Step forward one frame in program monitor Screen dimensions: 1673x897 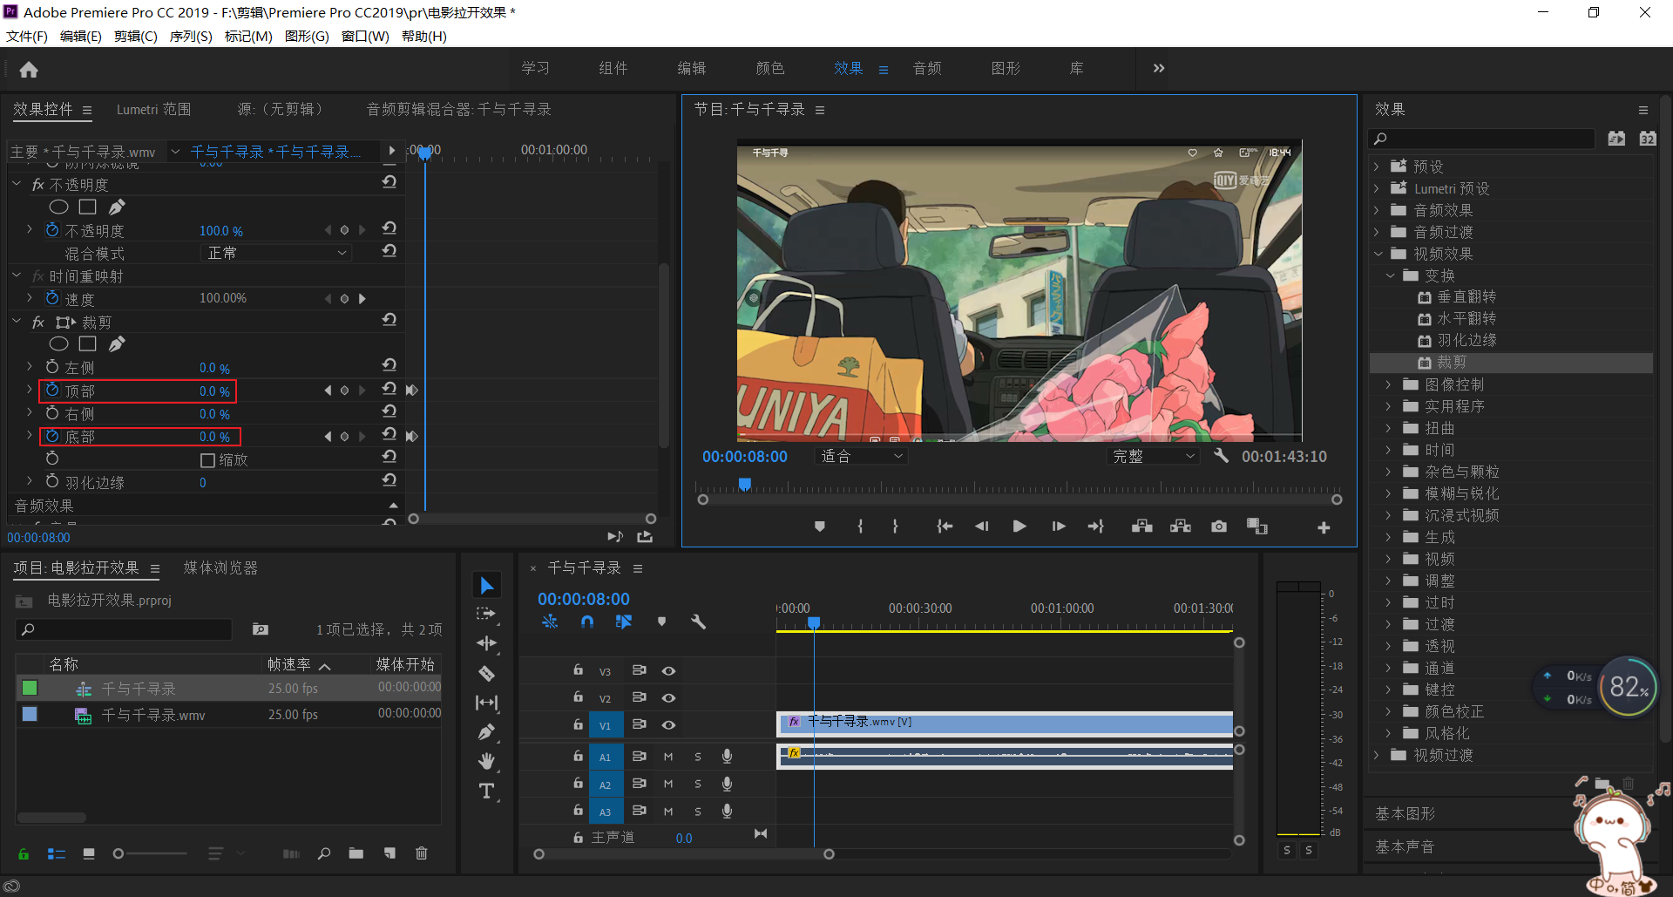[x=1058, y=527]
